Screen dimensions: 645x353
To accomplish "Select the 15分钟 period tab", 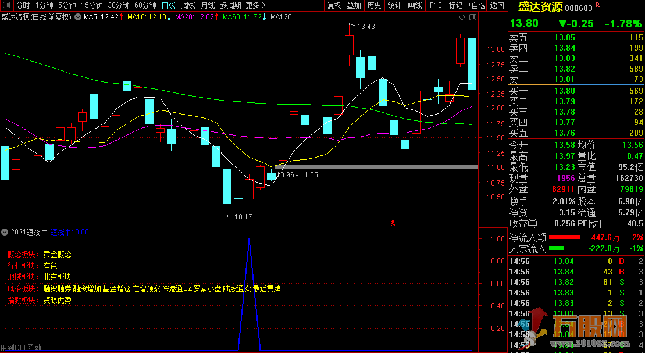I will (92, 5).
